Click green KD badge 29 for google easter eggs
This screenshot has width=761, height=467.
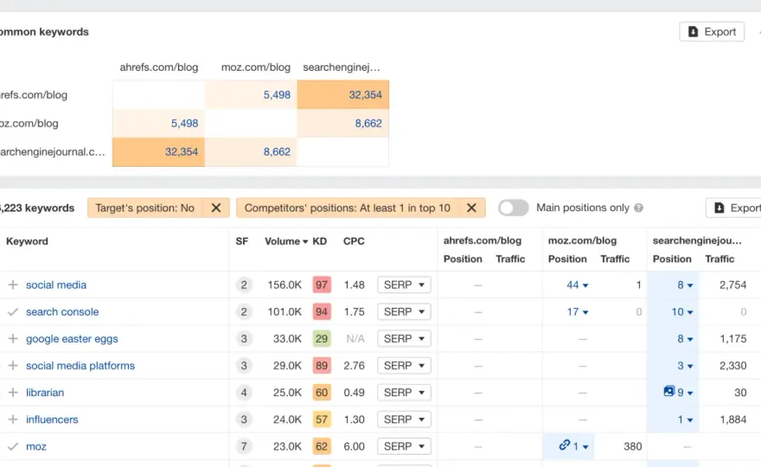(322, 339)
